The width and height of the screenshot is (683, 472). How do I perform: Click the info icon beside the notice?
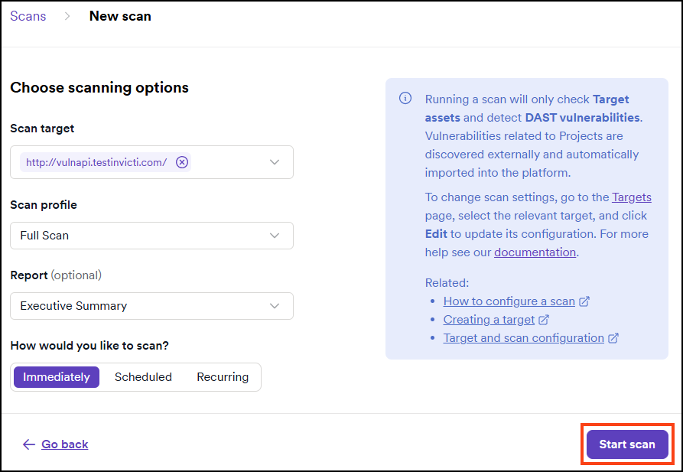(x=405, y=99)
